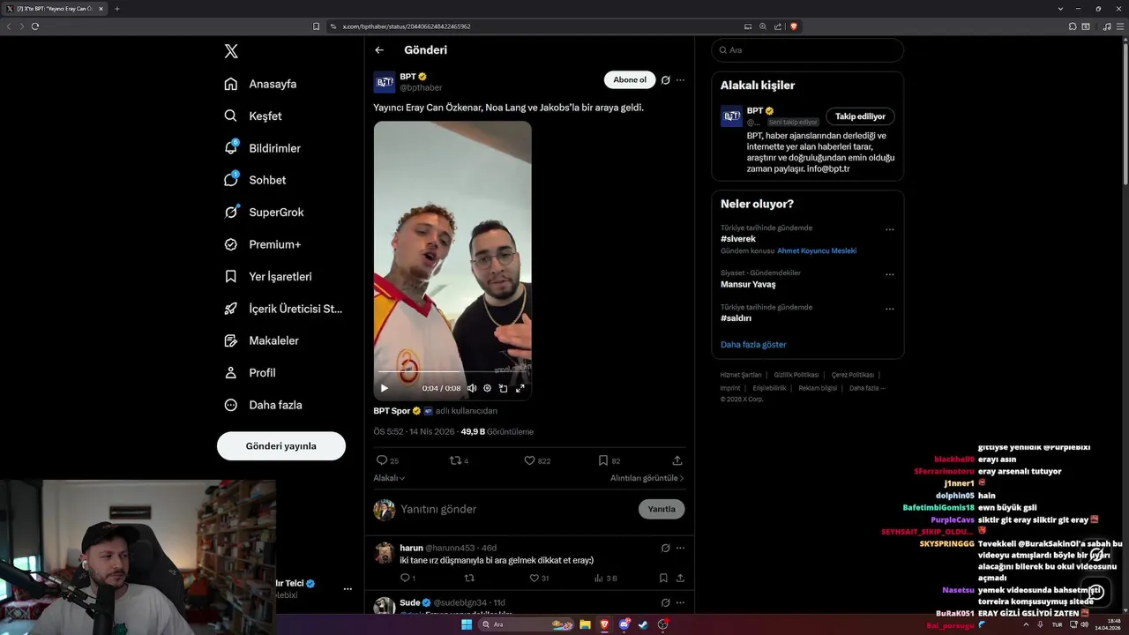The image size is (1129, 635).
Task: Open Sude's reply three-dot menu
Action: point(680,602)
